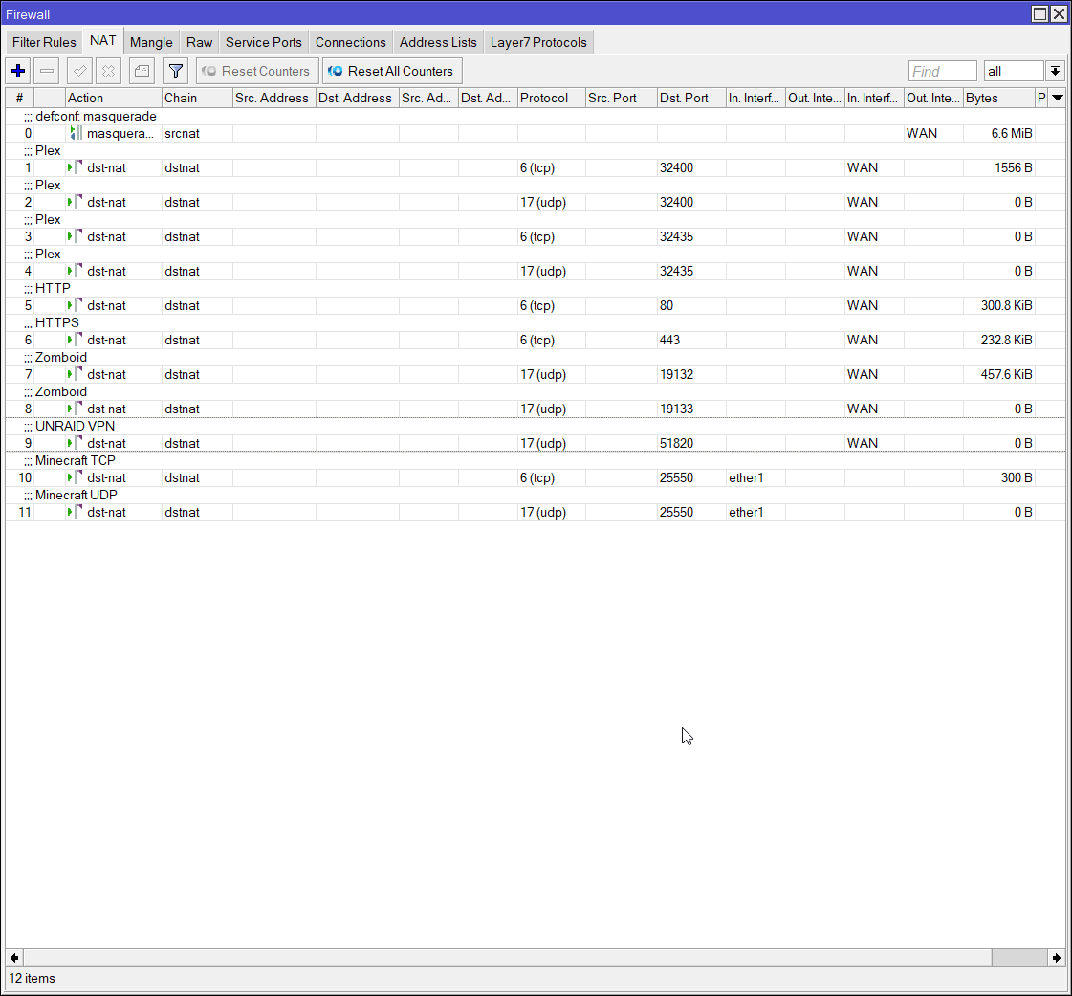
Task: Click dst-nat icon of rule 7 port 19132
Action: 76,374
